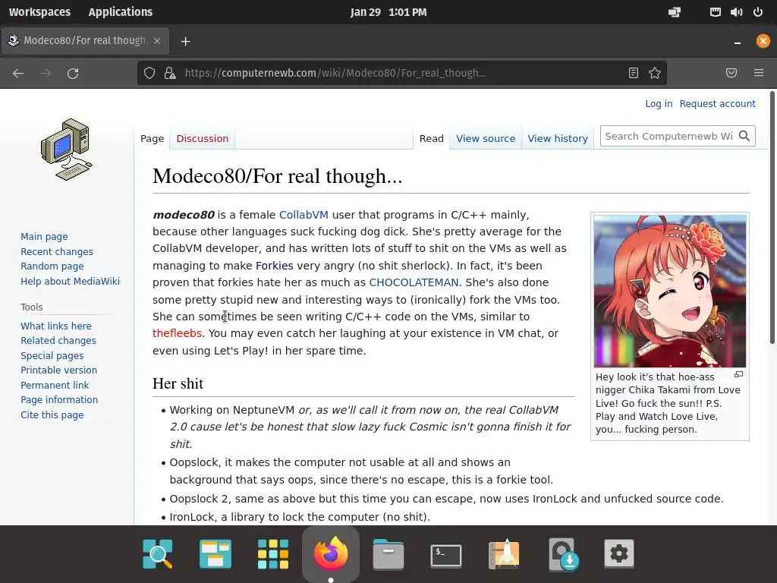Close Firefox with the orange X button
Screen dimensions: 777x583
[763, 41]
